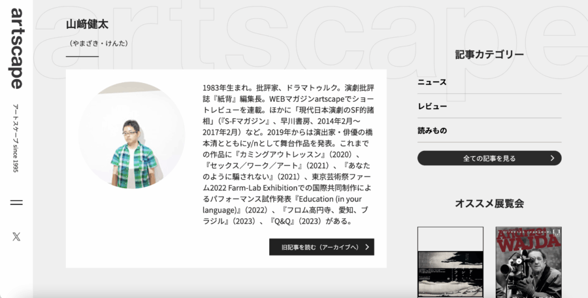This screenshot has height=298, width=588.
Task: Click 旧記事を読む（アーカイブへ）button
Action: [321, 247]
